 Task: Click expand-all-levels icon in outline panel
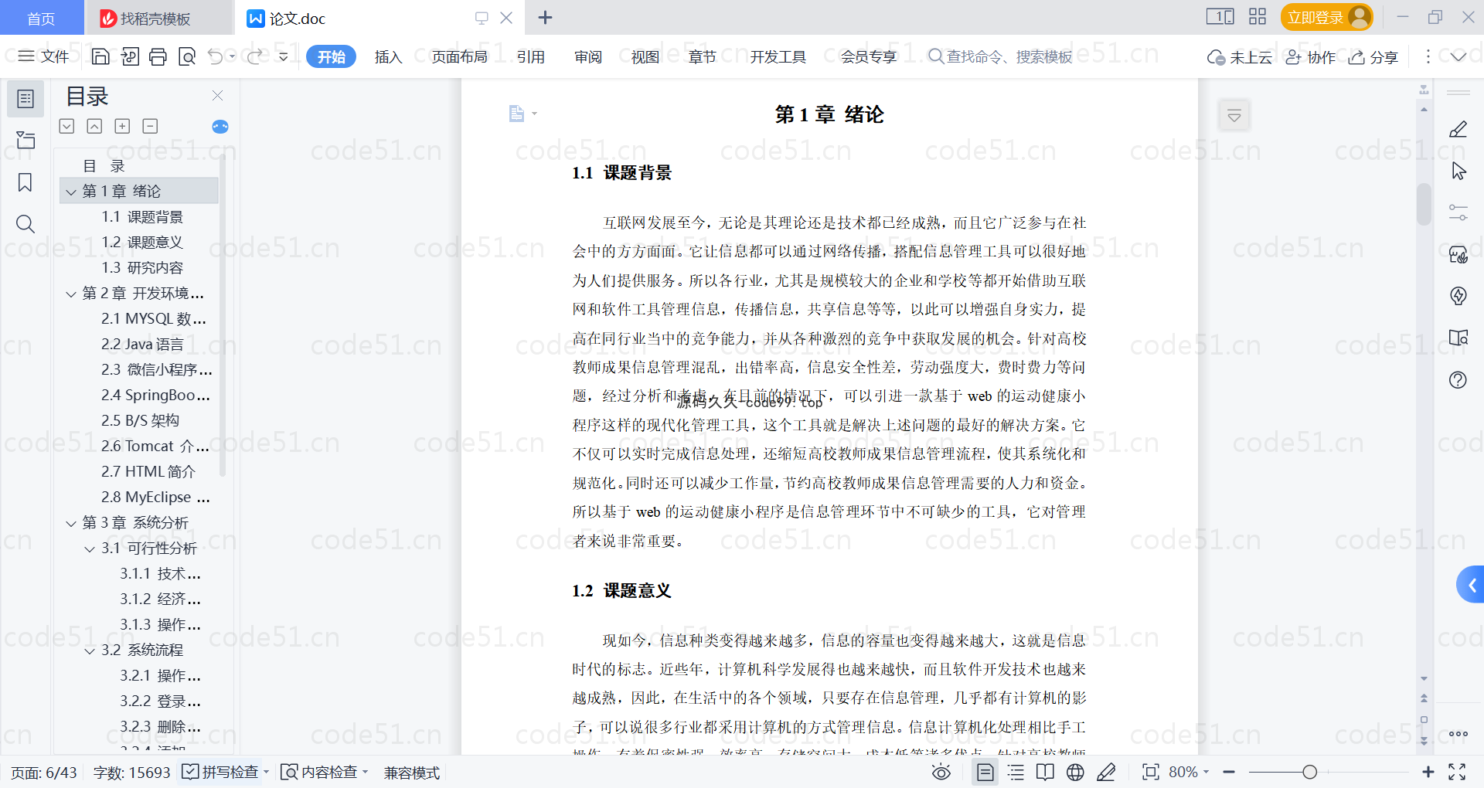click(67, 126)
